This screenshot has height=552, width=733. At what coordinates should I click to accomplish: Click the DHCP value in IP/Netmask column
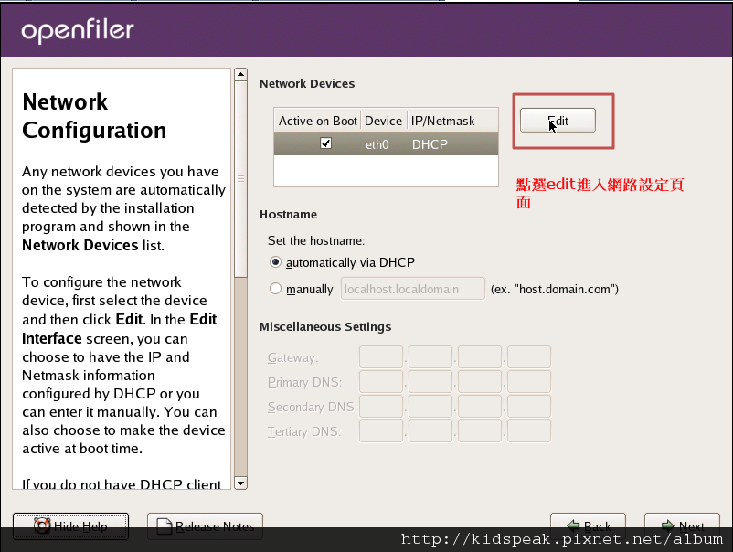(430, 144)
